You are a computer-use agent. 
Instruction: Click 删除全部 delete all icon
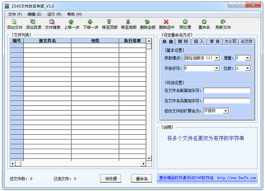148,22
